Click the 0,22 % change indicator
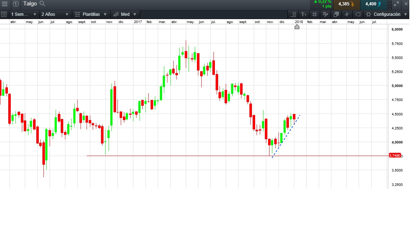The width and height of the screenshot is (414, 233). click(323, 2)
